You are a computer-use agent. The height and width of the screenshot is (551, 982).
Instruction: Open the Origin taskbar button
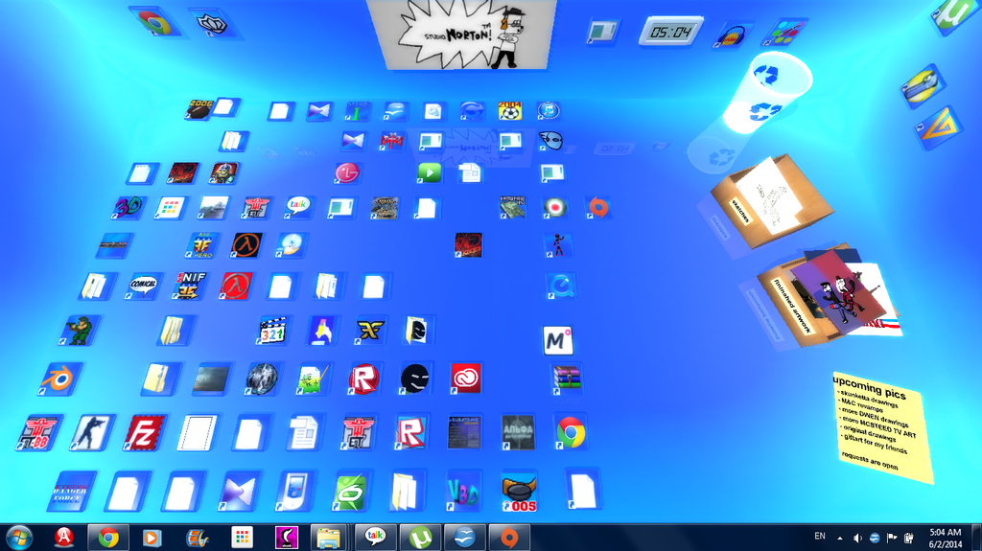tap(509, 538)
